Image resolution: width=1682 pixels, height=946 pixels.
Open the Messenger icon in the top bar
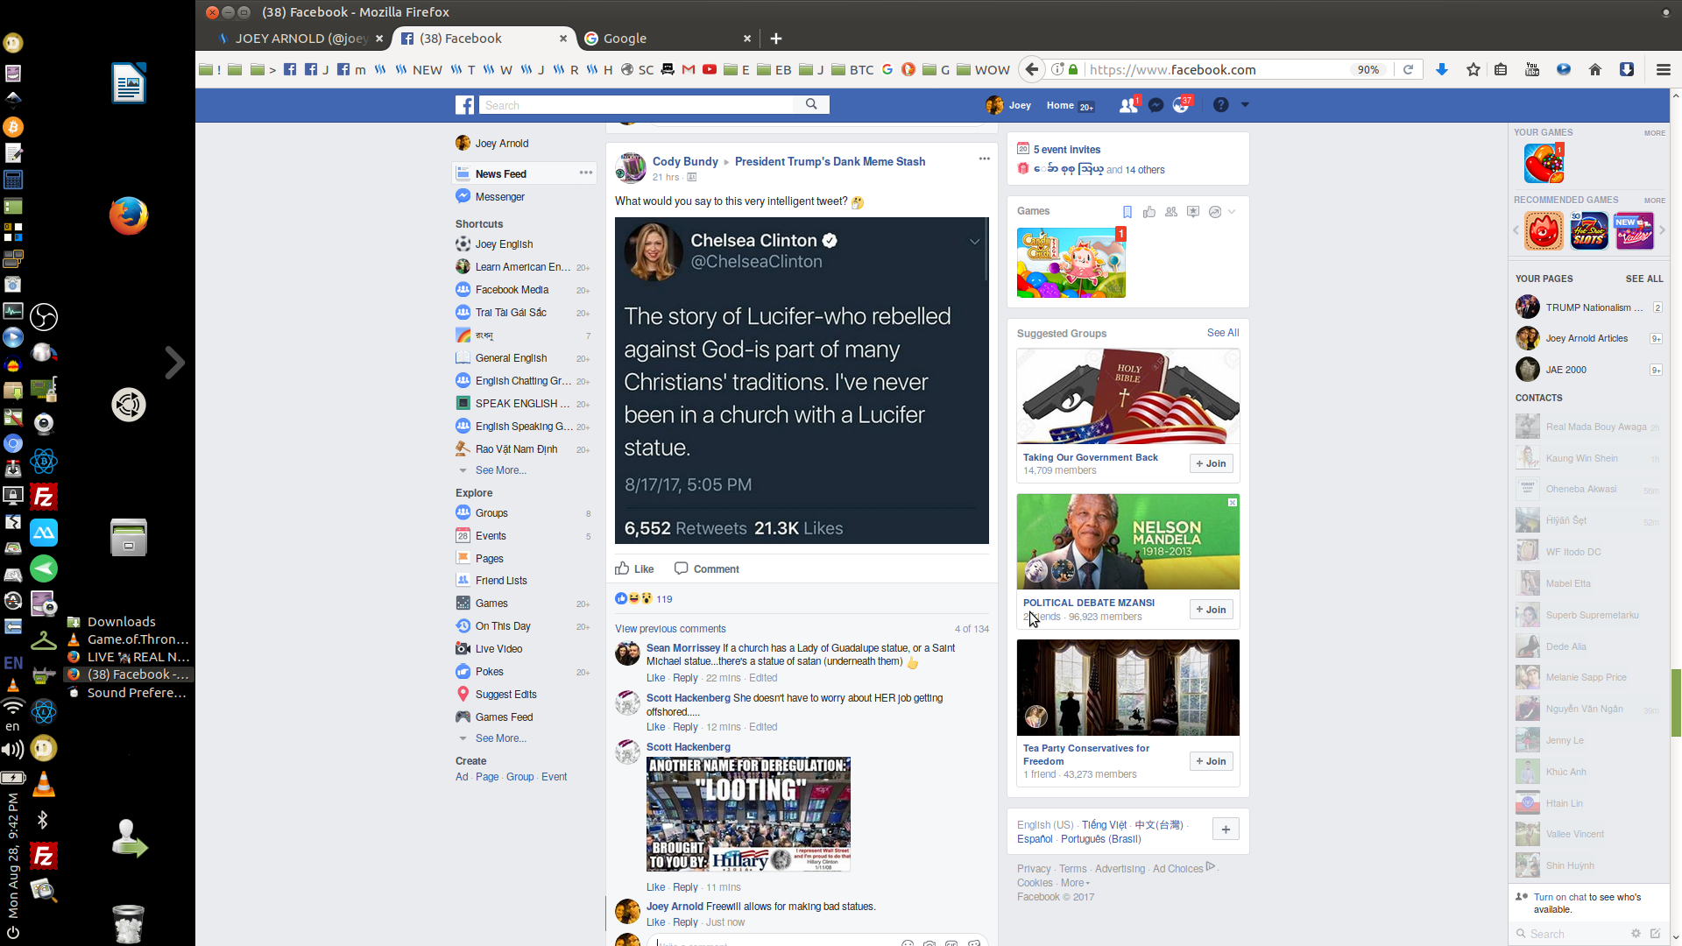1155,104
